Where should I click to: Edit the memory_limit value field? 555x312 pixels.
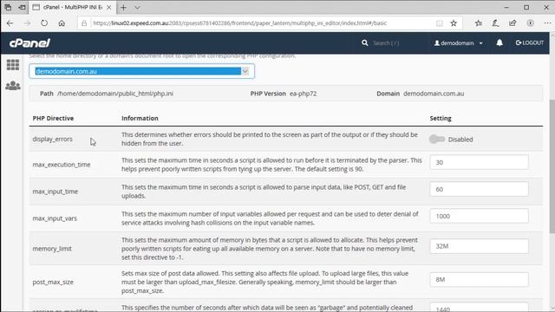pos(479,246)
